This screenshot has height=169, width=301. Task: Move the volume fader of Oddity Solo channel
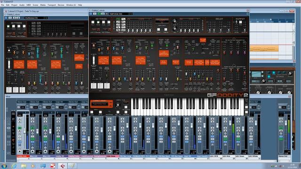click(x=24, y=131)
